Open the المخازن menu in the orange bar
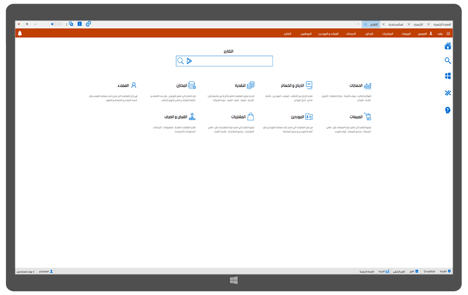 [x=369, y=34]
